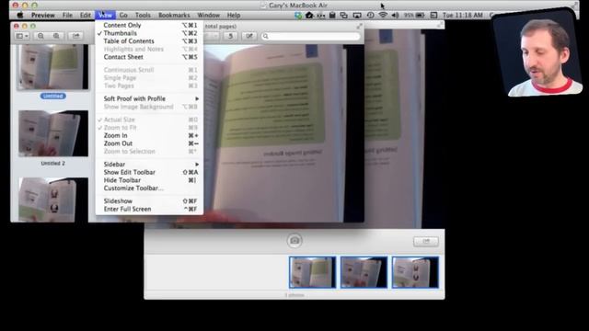Click the overlapping windows icon in menu bar
589x331 pixels.
(343, 15)
